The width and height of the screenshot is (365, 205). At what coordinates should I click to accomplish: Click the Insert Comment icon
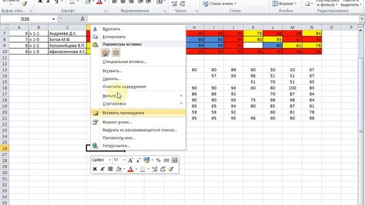click(95, 113)
